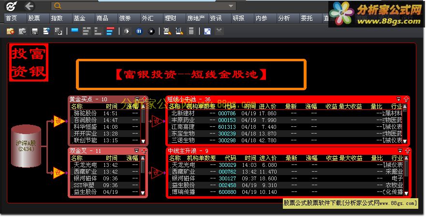Sort 中线主升浪 table by 代码 header

[x=230, y=158]
